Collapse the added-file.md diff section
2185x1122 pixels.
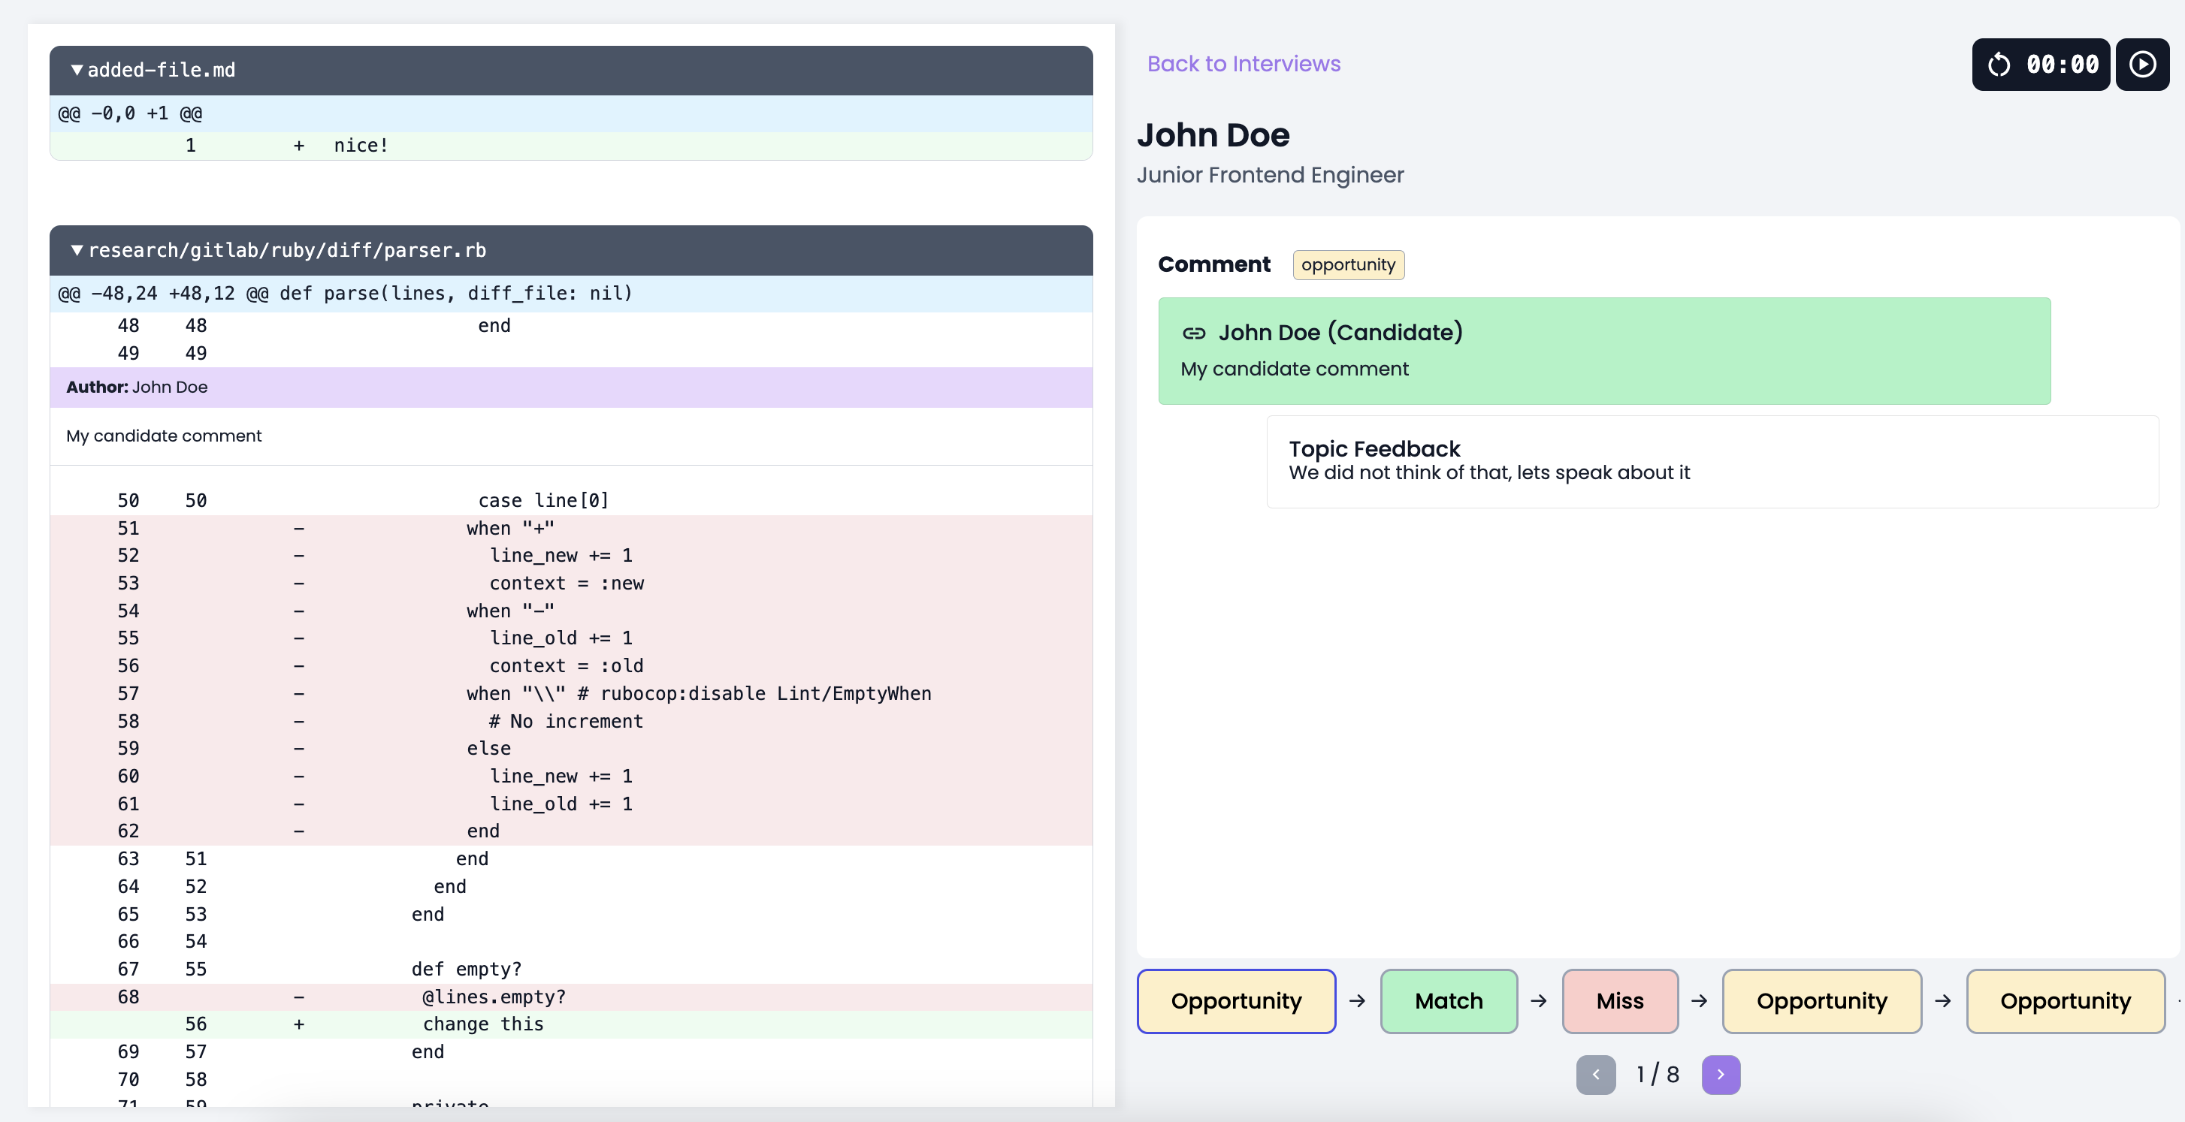pos(77,71)
